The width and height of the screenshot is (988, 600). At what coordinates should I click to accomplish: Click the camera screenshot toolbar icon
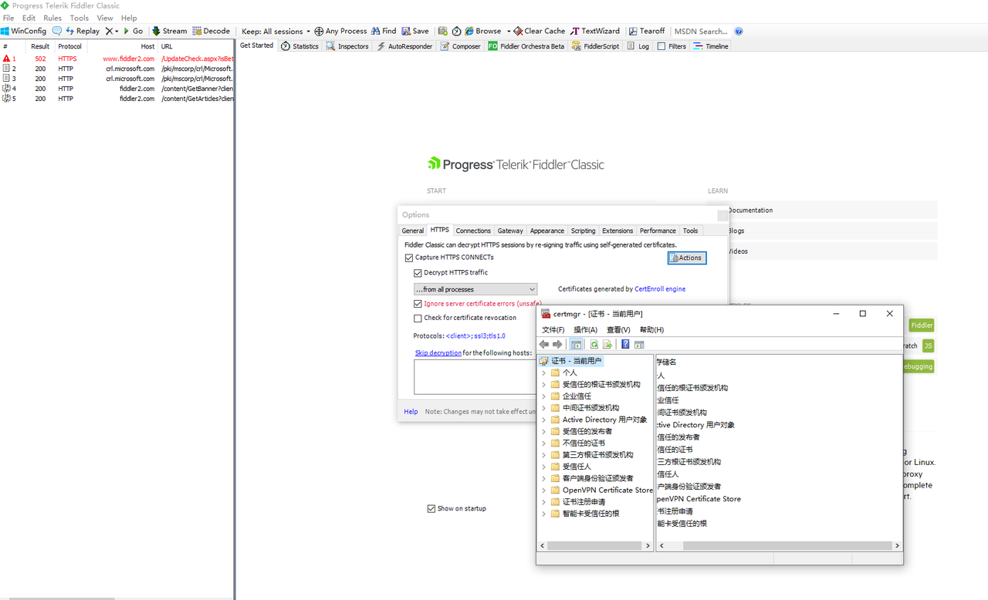click(443, 32)
